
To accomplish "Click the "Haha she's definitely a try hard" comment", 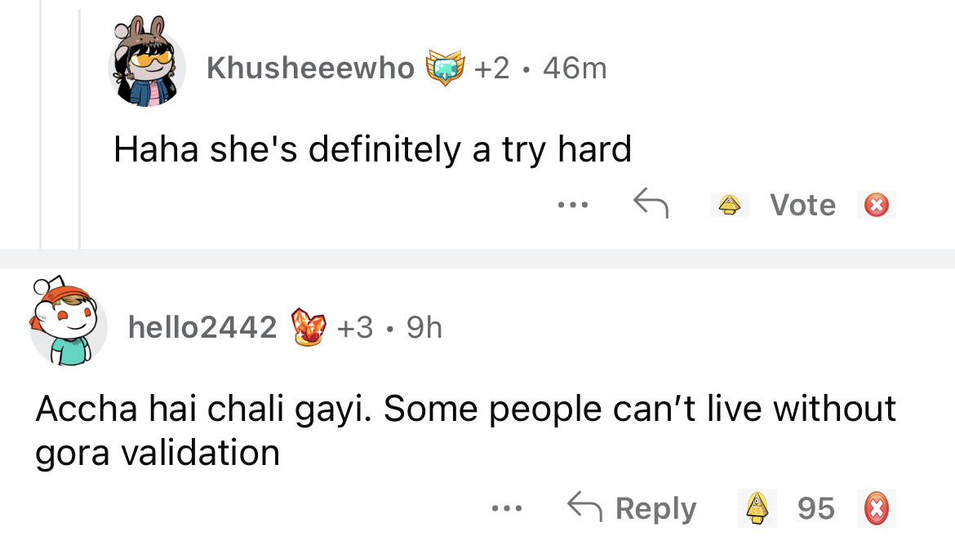I will [x=373, y=149].
